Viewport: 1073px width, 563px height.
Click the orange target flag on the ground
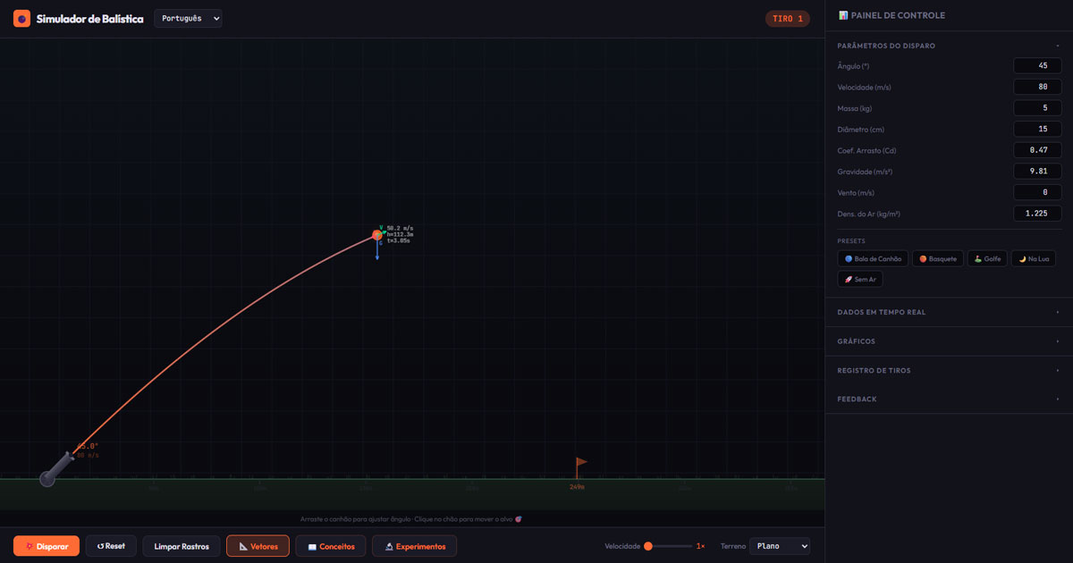pyautogui.click(x=580, y=466)
